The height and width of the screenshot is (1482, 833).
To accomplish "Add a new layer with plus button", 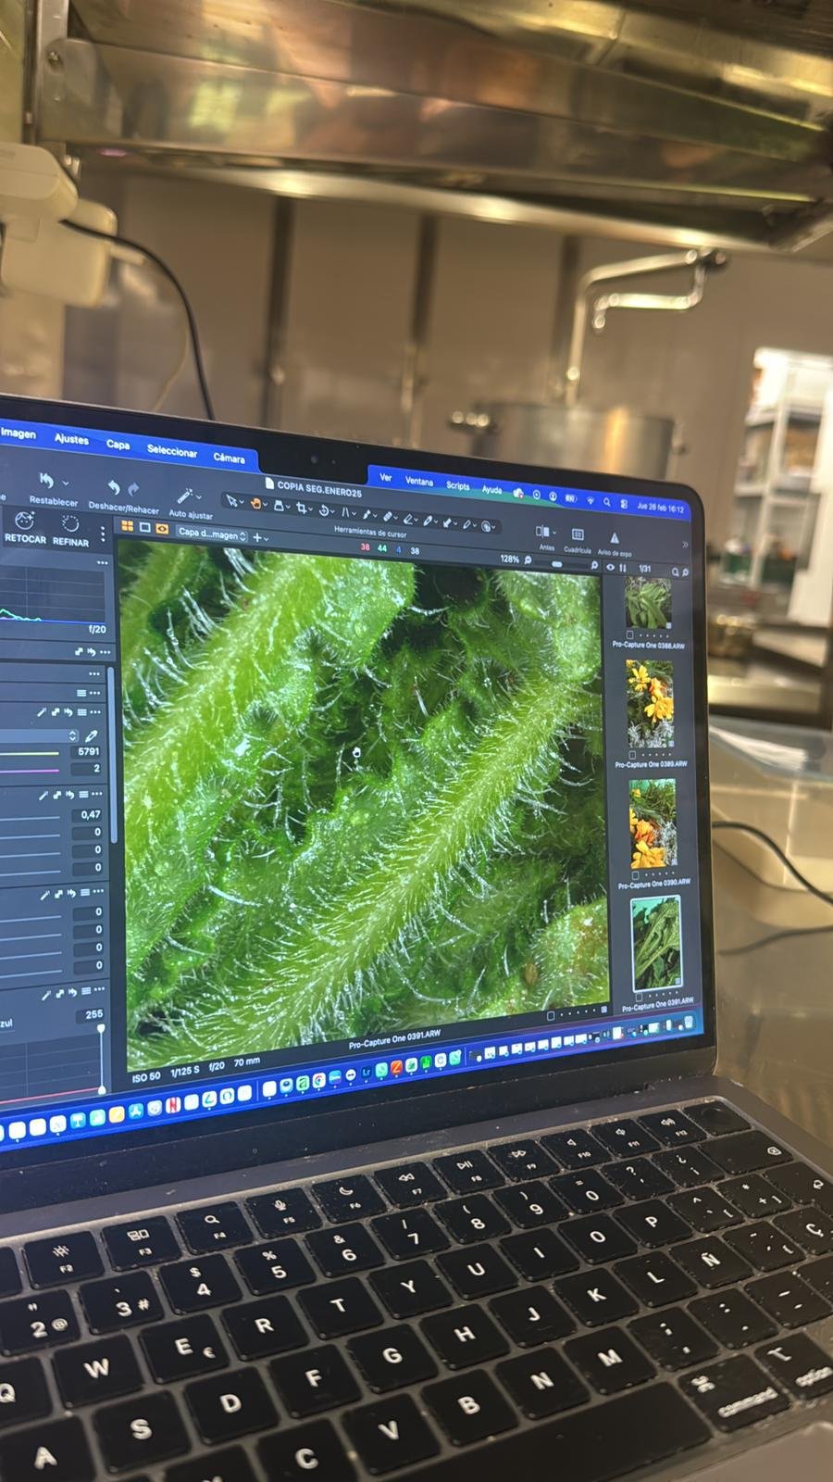I will coord(257,537).
